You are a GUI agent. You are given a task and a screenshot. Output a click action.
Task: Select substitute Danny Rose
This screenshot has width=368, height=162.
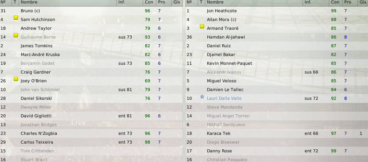coord(277,151)
